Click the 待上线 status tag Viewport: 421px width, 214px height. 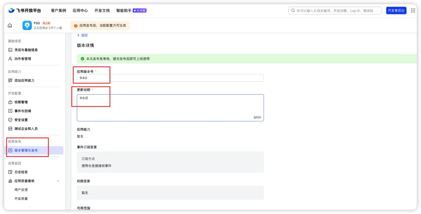point(46,23)
